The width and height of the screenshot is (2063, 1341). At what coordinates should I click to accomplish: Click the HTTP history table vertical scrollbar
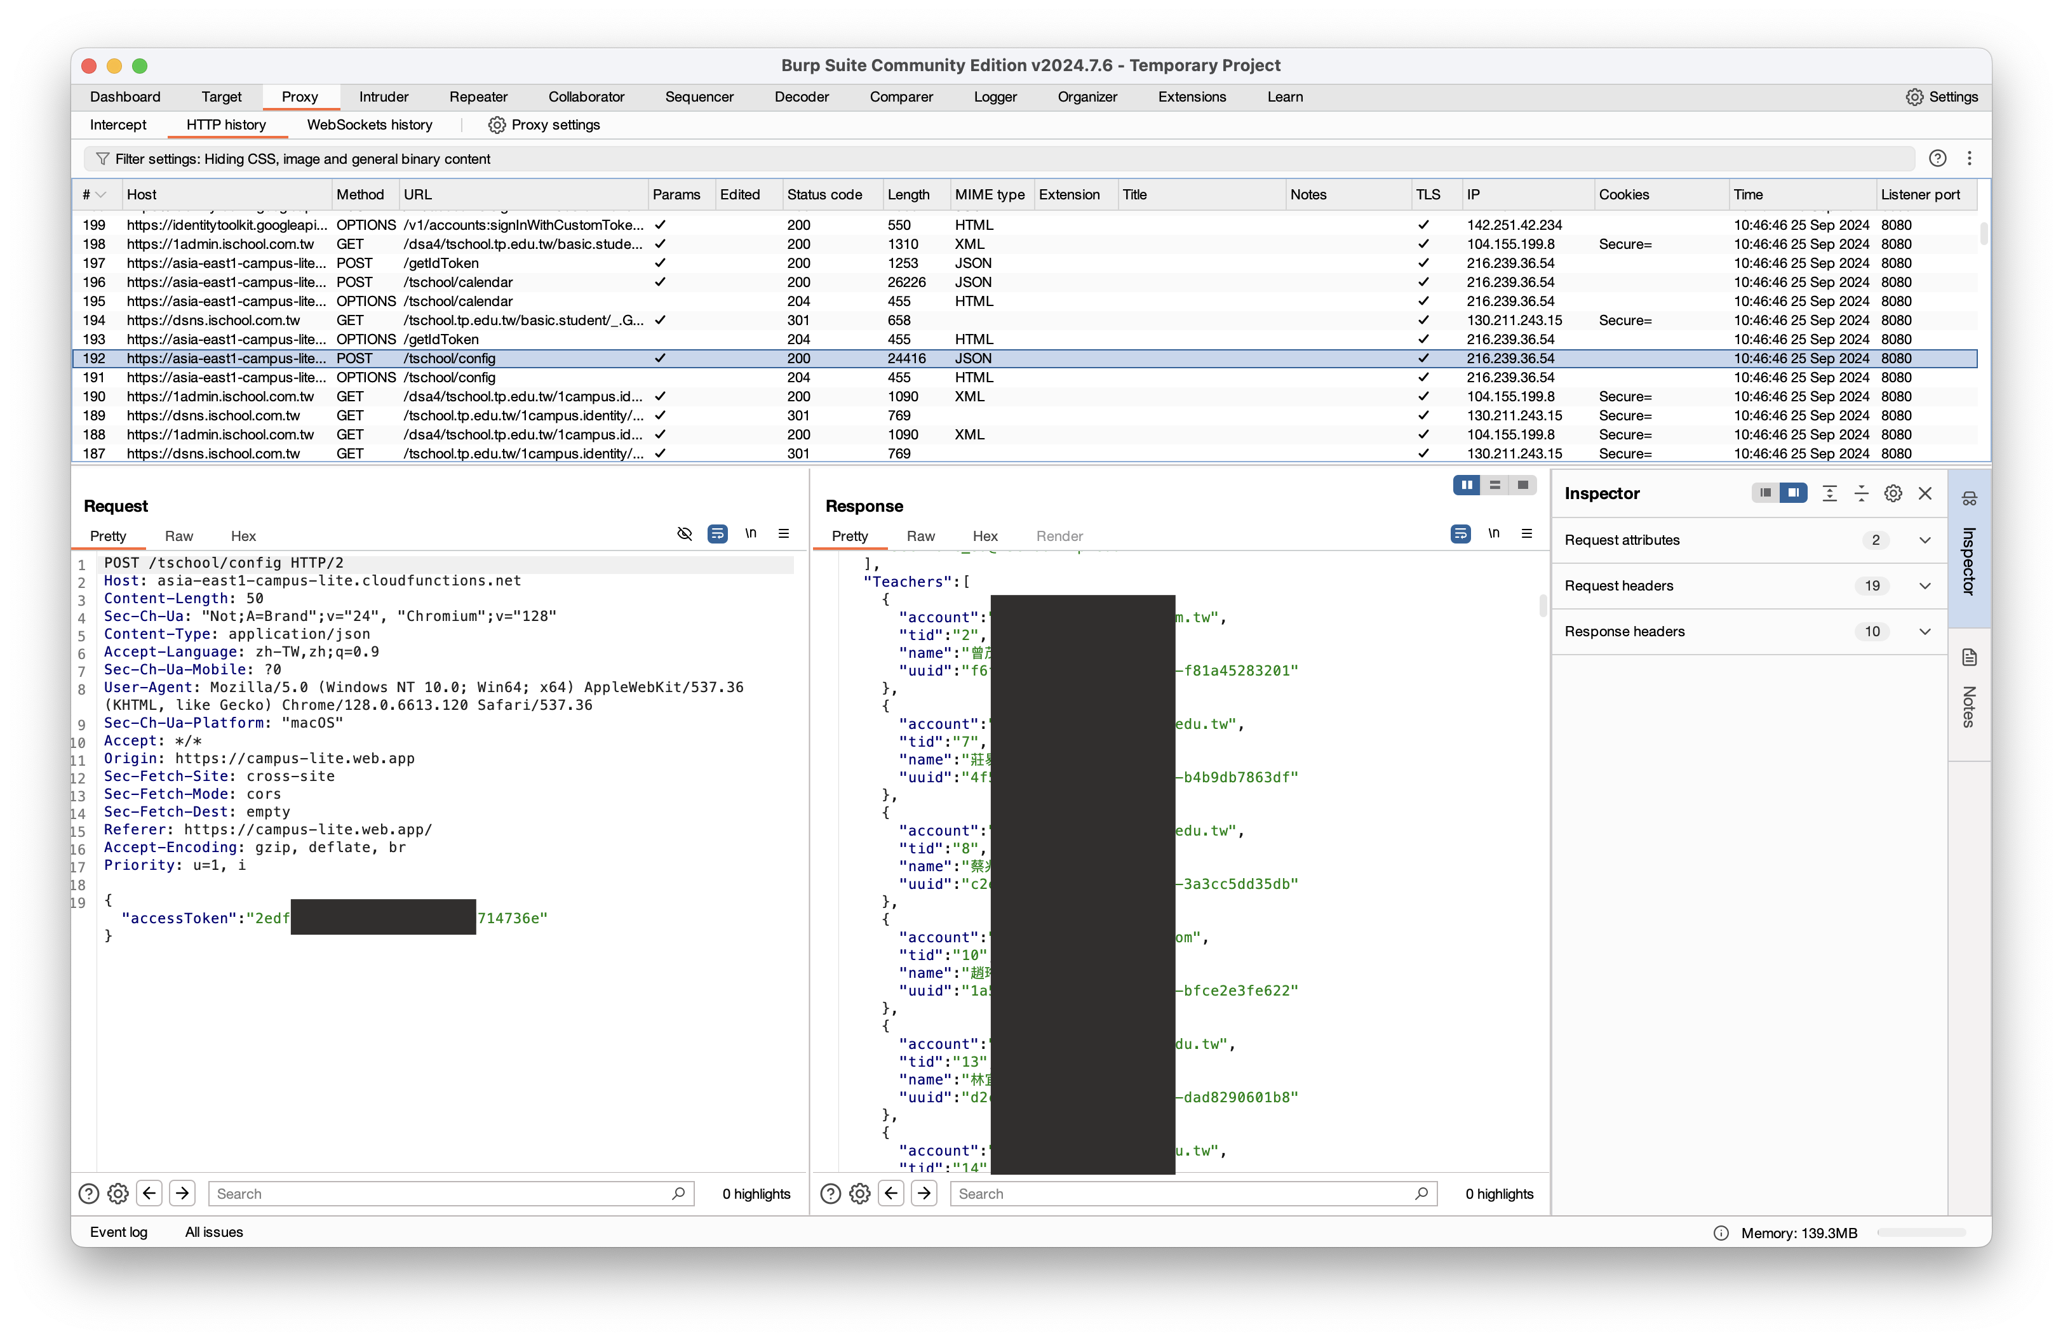click(1983, 235)
